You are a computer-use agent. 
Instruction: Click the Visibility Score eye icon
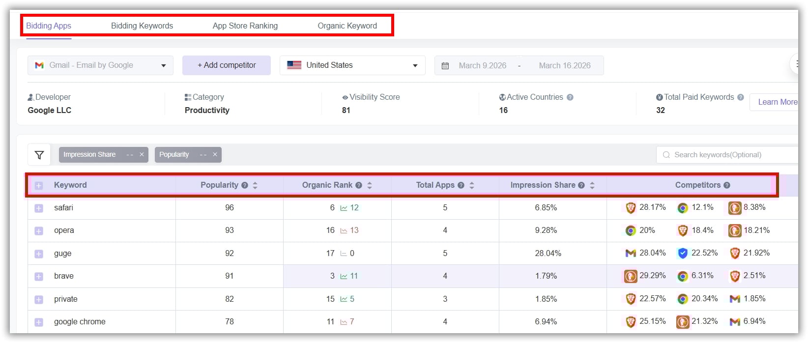345,98
